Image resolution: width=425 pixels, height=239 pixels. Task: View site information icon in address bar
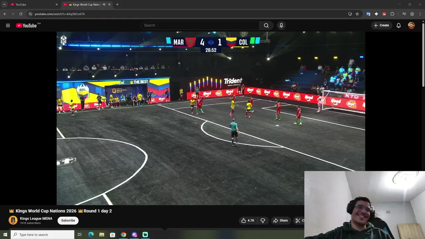(x=30, y=14)
